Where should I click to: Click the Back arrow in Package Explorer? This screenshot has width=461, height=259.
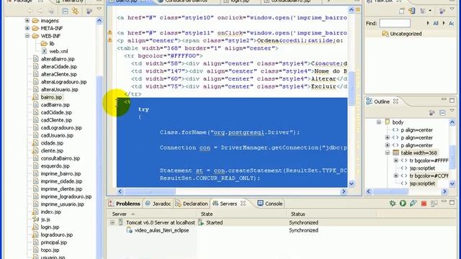point(30,12)
